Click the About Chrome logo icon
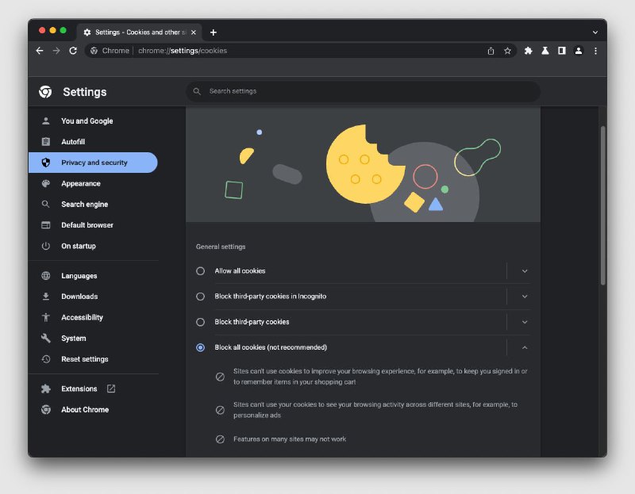This screenshot has width=635, height=494. pyautogui.click(x=46, y=409)
